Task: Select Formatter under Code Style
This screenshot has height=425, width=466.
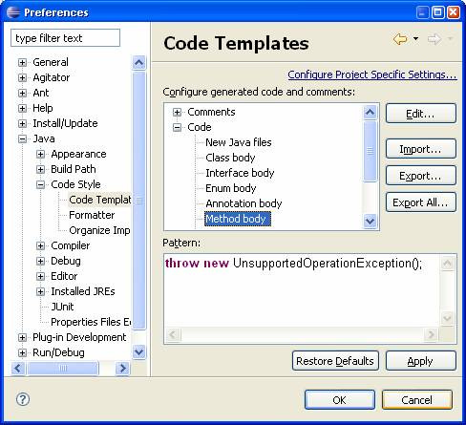Action: tap(92, 215)
